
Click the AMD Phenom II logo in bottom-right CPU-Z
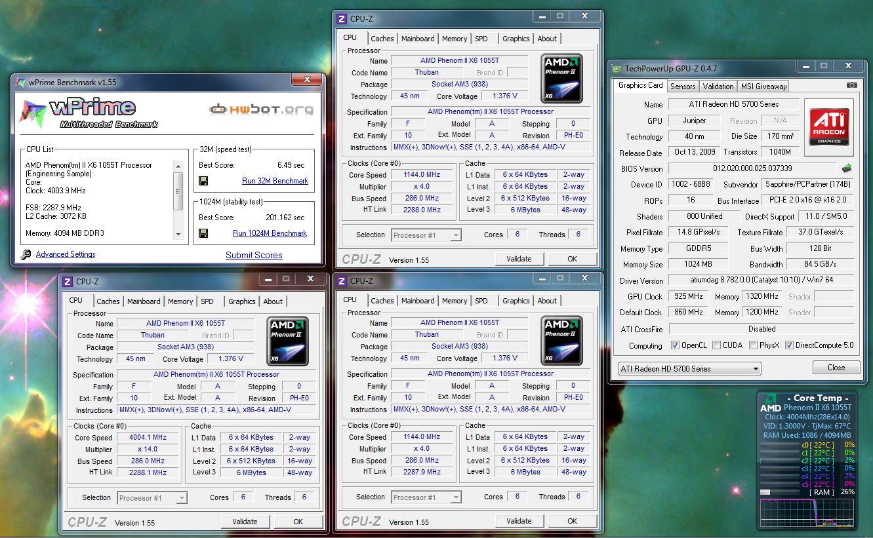[562, 340]
